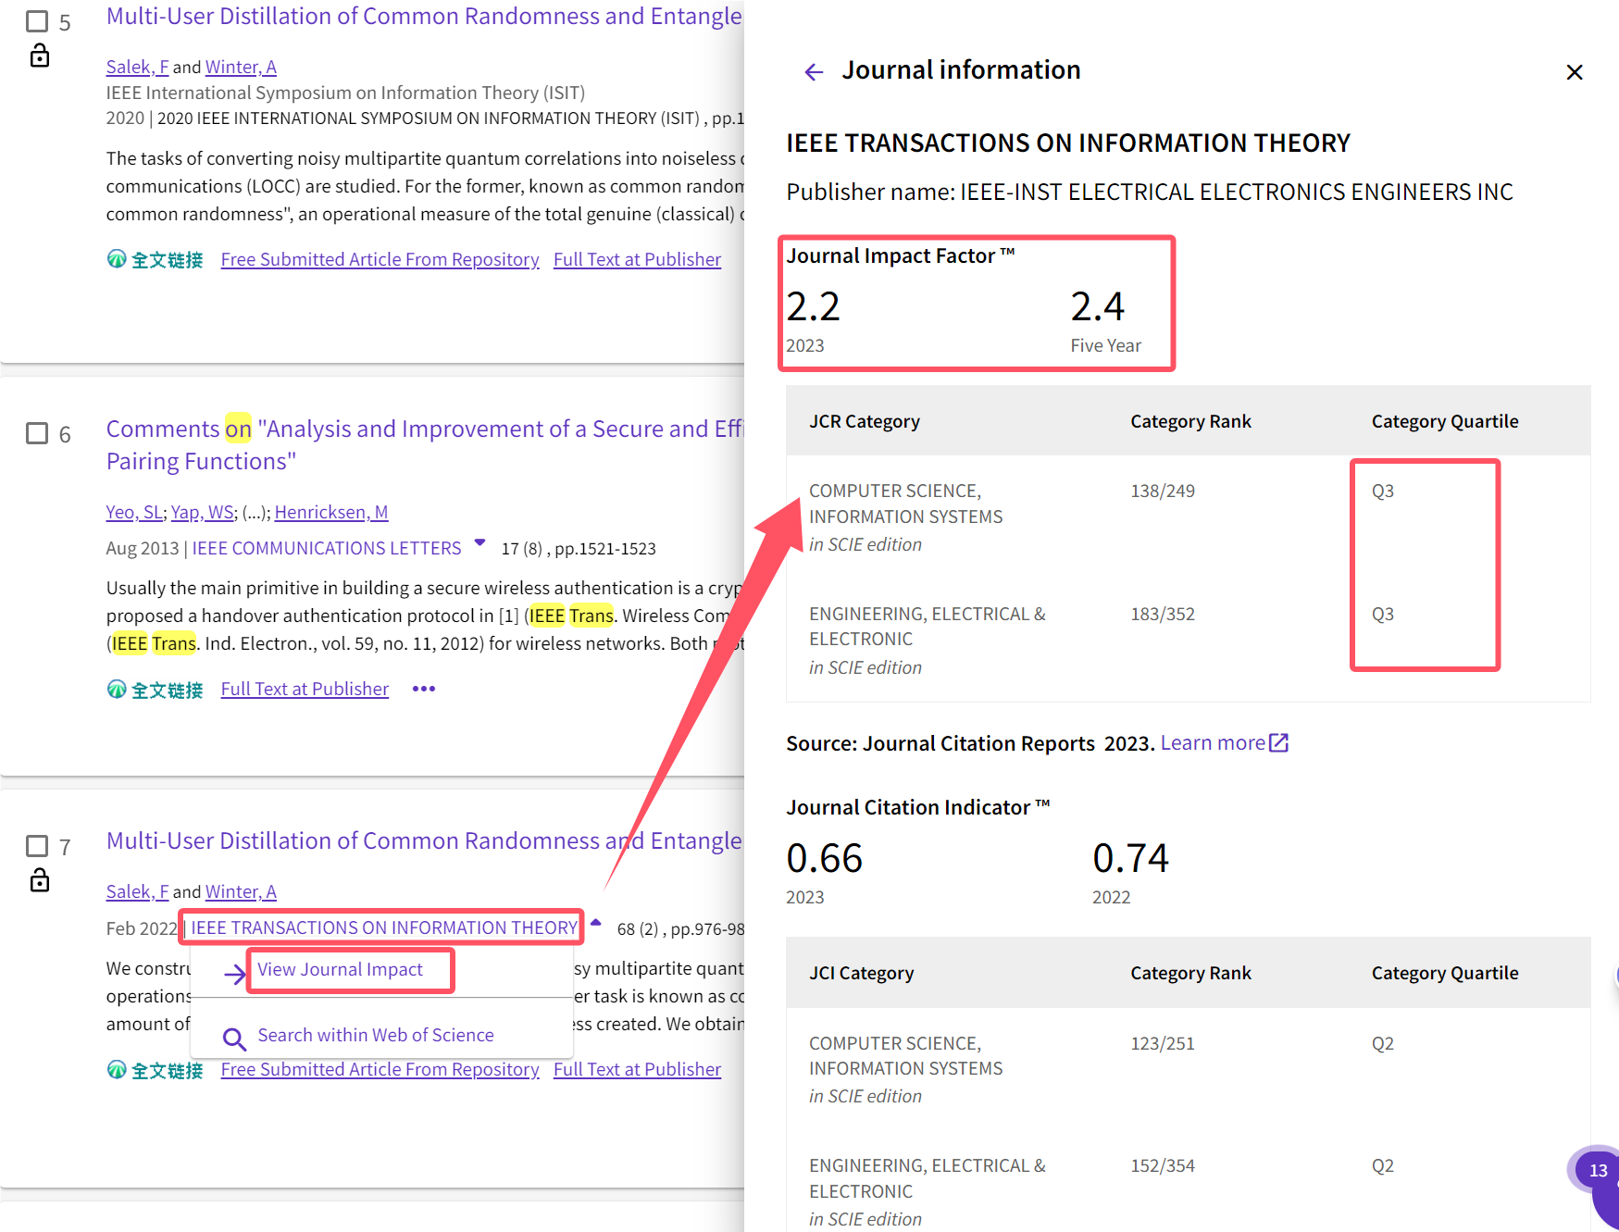Click JCR rank value 138/249
Image resolution: width=1619 pixels, height=1232 pixels.
point(1163,491)
